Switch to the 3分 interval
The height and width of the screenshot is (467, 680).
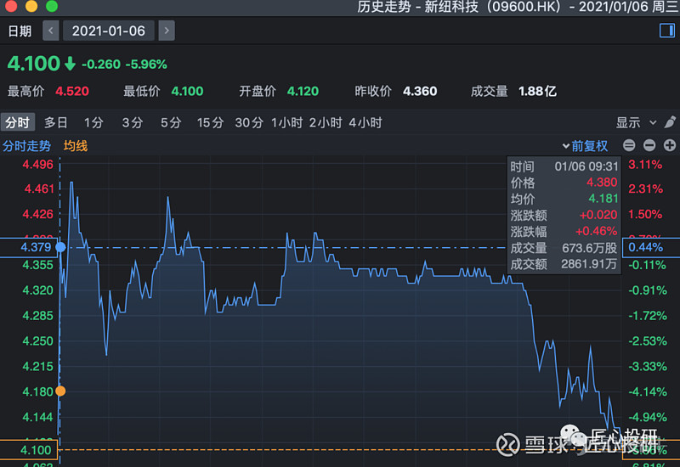pyautogui.click(x=133, y=122)
